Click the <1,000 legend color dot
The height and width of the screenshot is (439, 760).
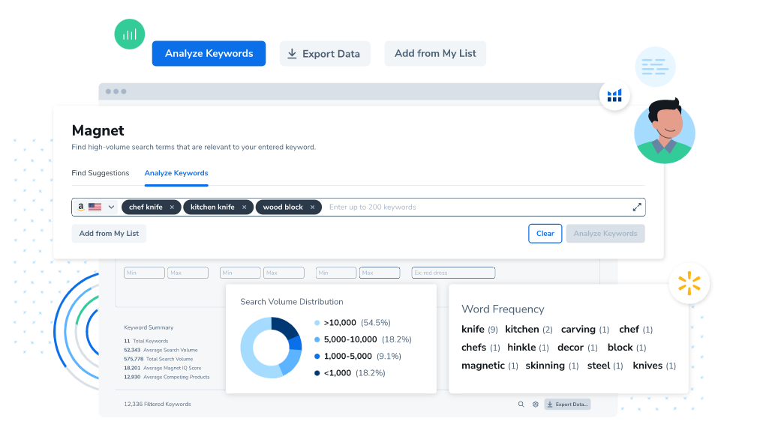pos(317,373)
